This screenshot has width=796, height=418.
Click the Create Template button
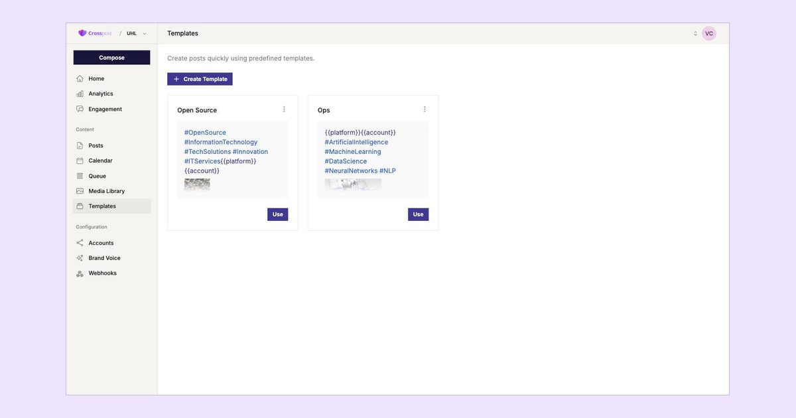(200, 79)
